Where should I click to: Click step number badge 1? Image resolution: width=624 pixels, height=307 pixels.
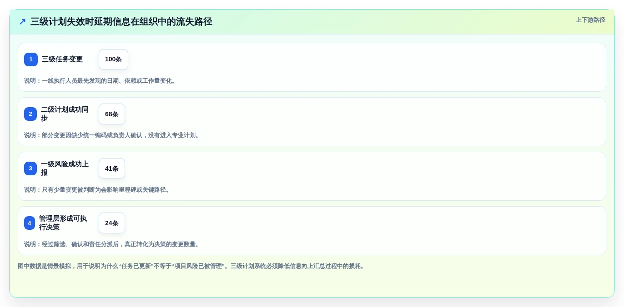31,59
